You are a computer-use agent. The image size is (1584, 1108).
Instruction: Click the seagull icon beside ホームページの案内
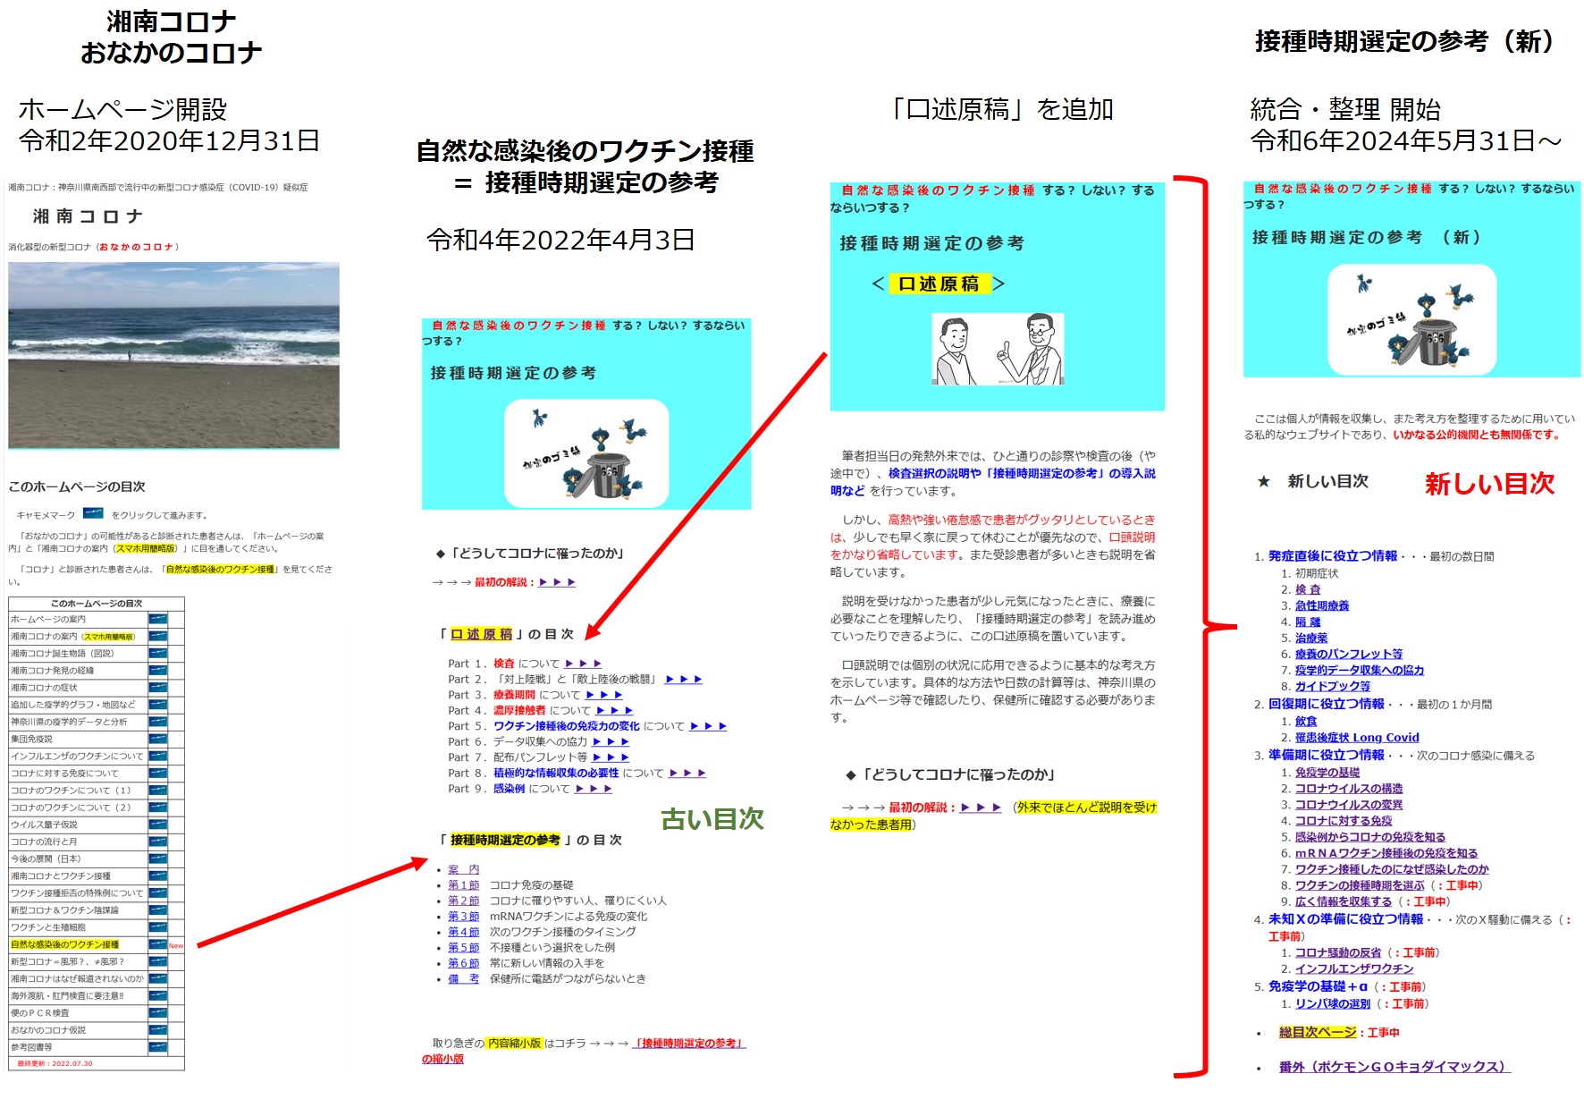(x=157, y=619)
